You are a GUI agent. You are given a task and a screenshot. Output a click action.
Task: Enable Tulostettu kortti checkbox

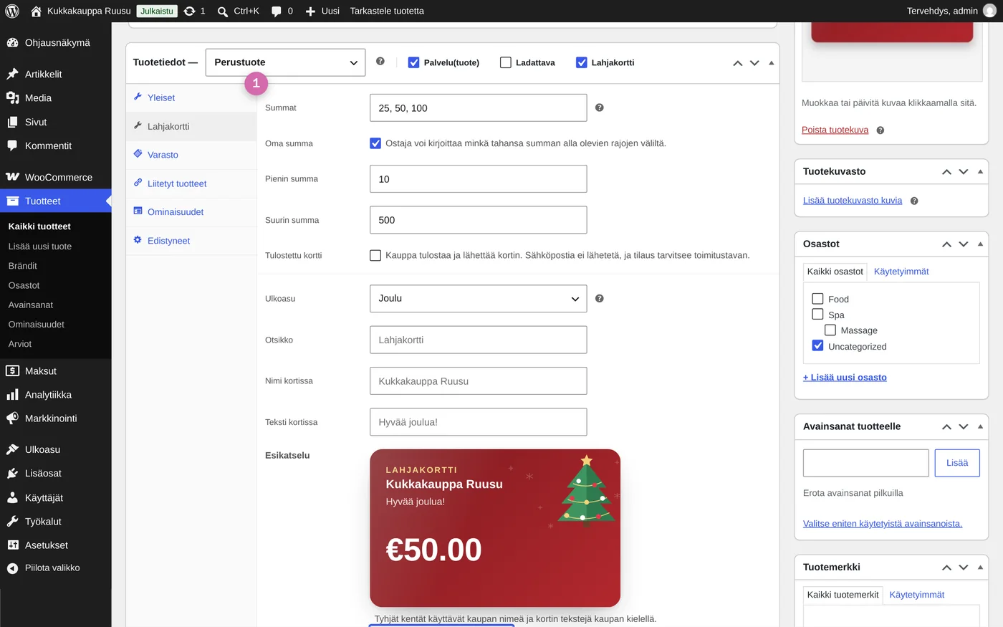(x=375, y=255)
